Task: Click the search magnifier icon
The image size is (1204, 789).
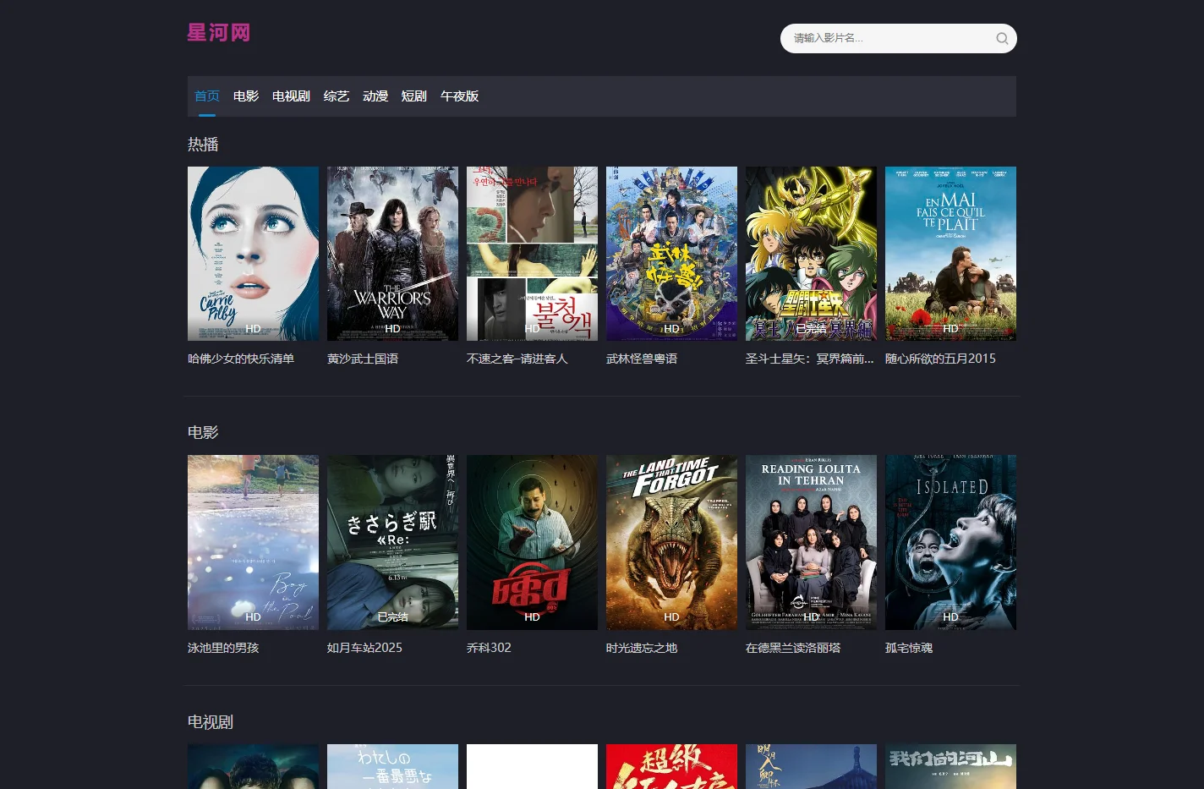Action: [1001, 38]
